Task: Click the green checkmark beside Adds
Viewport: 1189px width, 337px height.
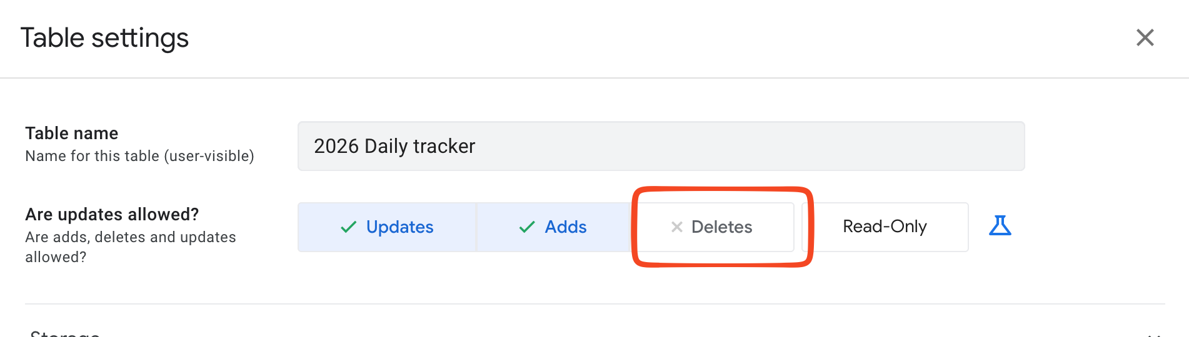Action: tap(527, 227)
